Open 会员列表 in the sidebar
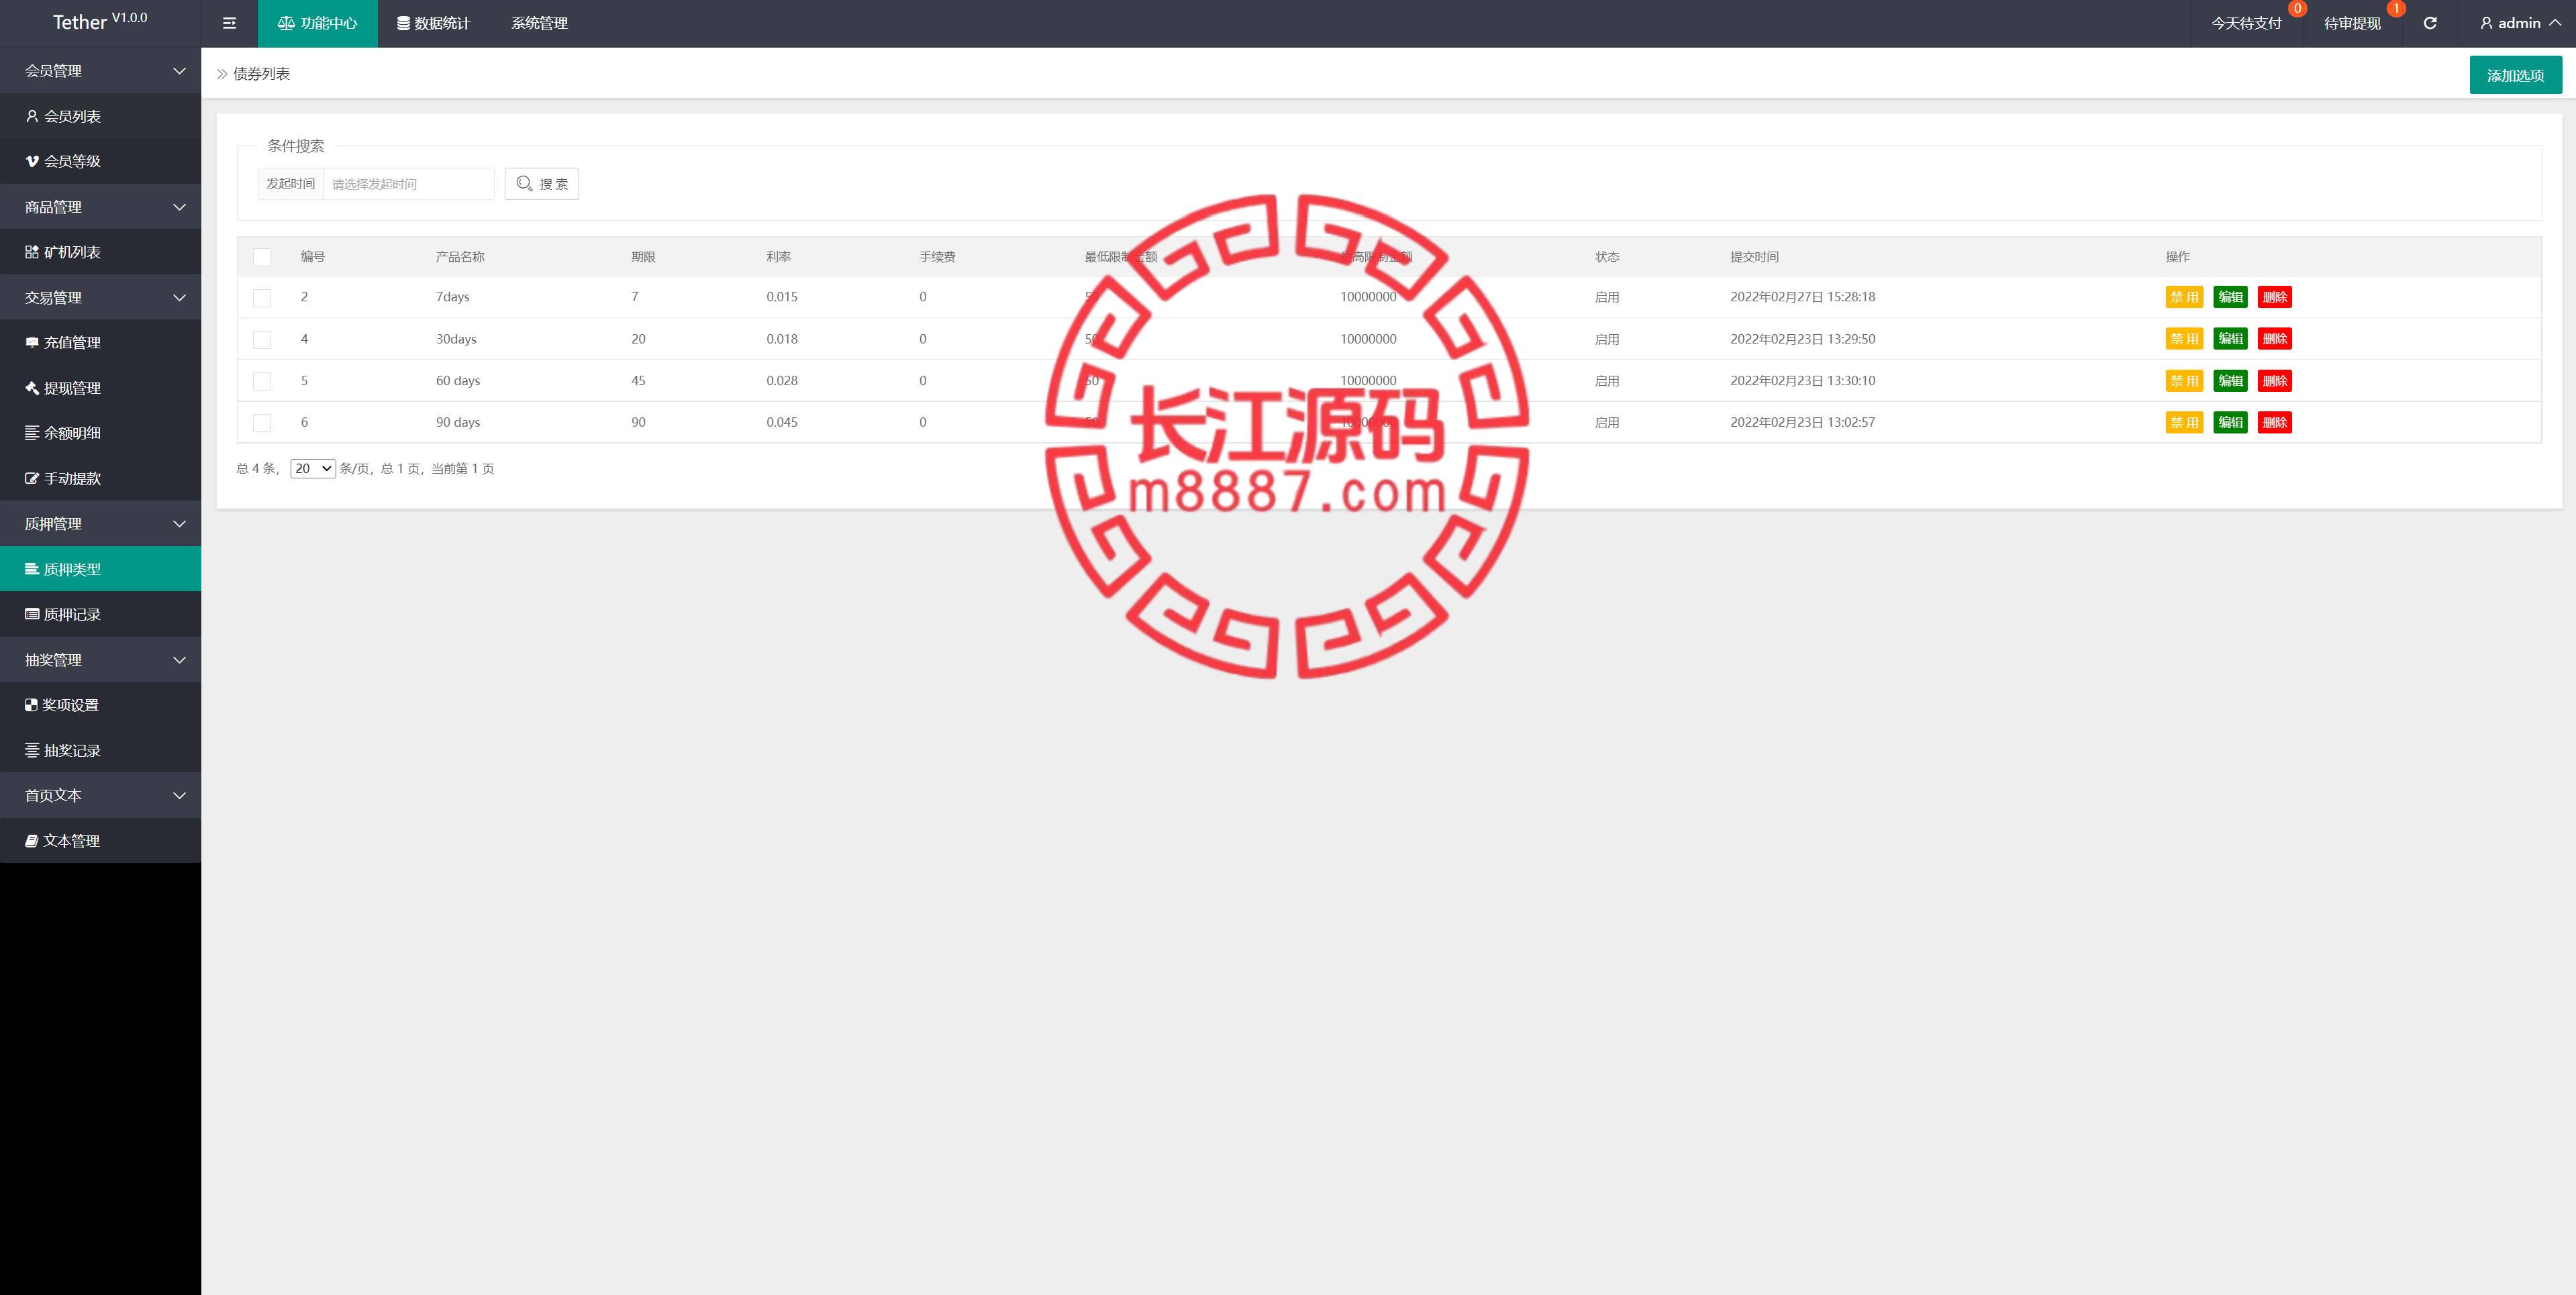 100,116
